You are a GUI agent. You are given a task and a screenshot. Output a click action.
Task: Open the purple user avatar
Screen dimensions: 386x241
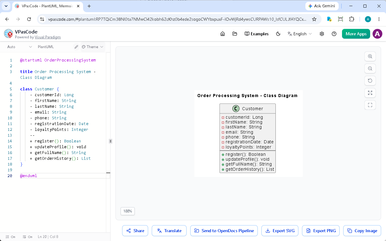[x=377, y=34]
